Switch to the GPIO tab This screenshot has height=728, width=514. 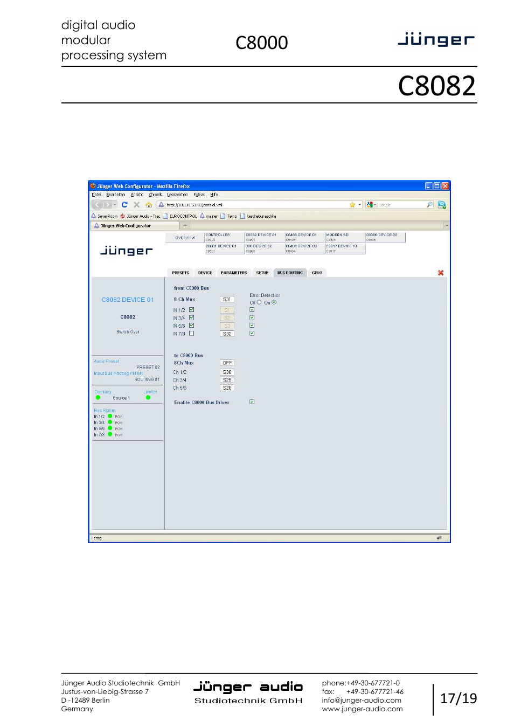pos(317,273)
